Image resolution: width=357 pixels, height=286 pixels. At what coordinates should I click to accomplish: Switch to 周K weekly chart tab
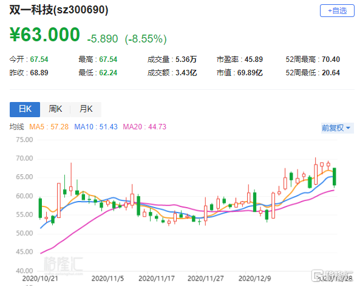[x=55, y=109]
